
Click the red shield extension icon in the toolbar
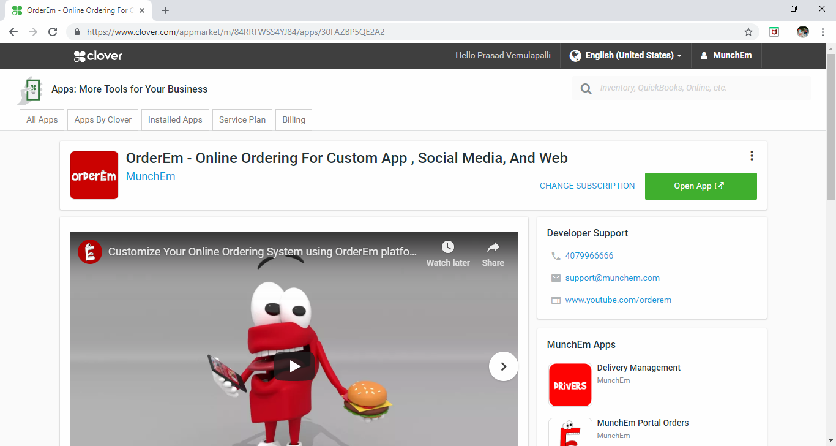(x=774, y=32)
